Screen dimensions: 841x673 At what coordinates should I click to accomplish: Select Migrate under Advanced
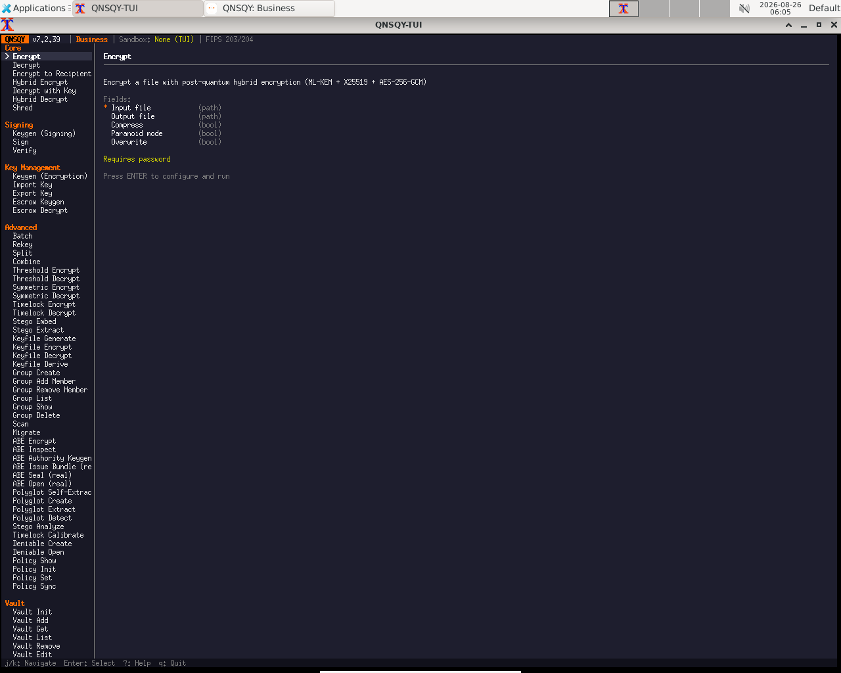26,432
